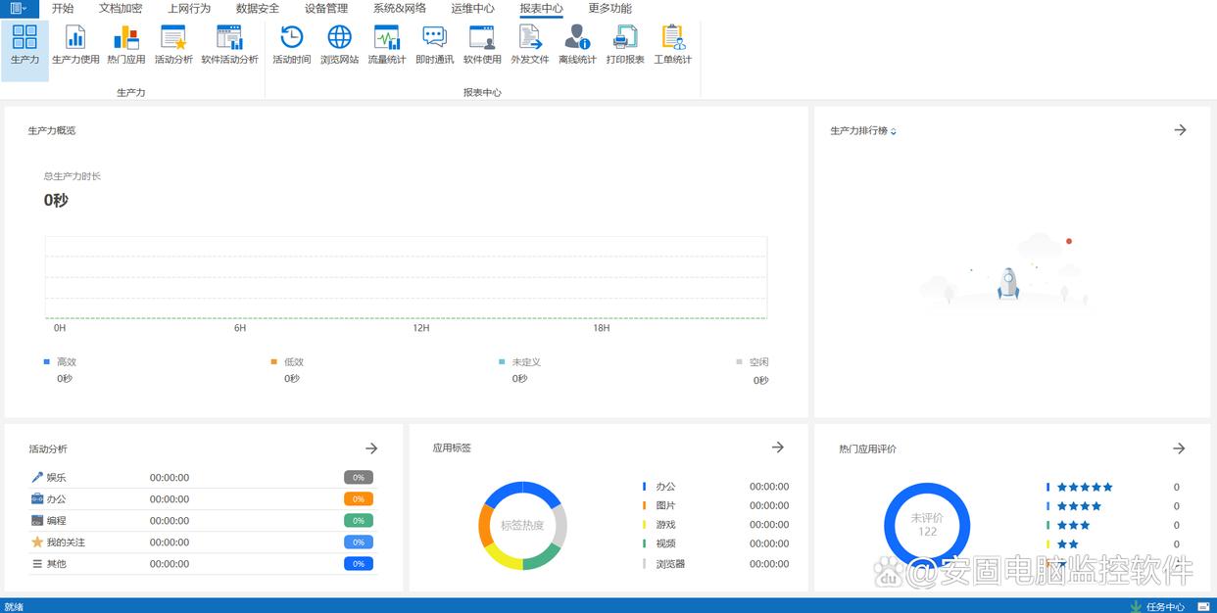Open the 流量统计 report
1217x613 pixels.
click(387, 45)
